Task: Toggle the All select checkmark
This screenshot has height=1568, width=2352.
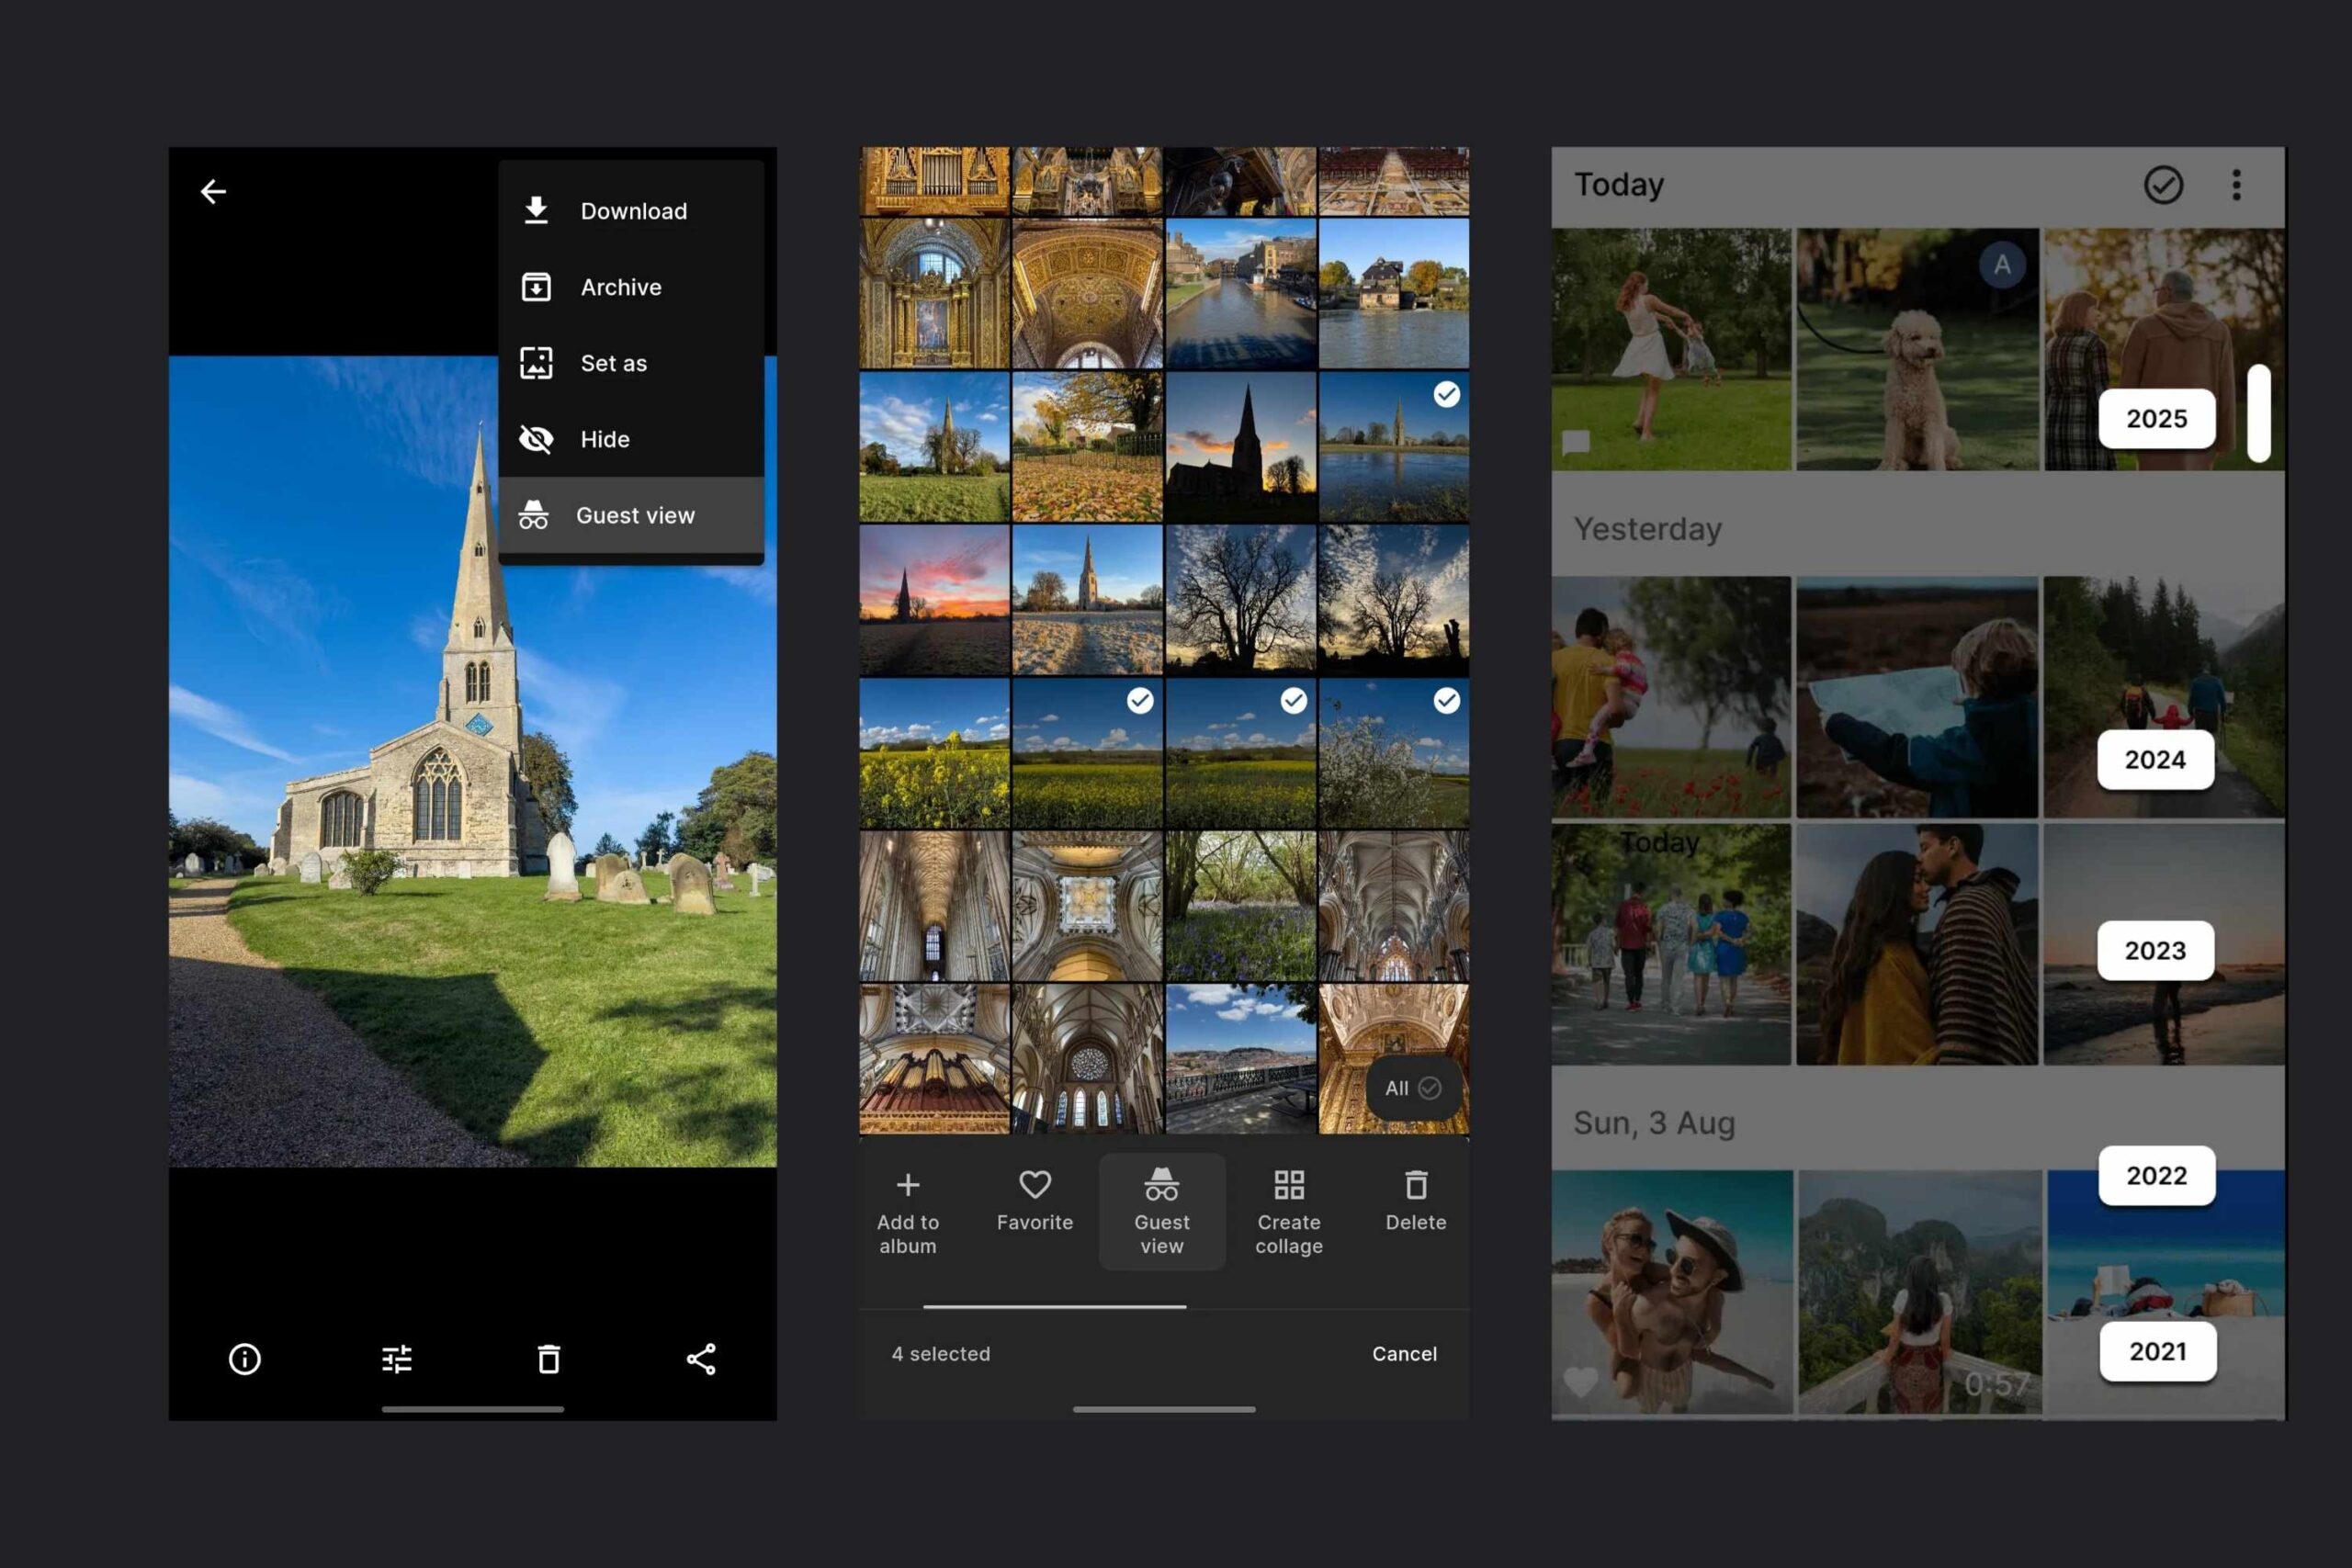Action: tap(1413, 1088)
